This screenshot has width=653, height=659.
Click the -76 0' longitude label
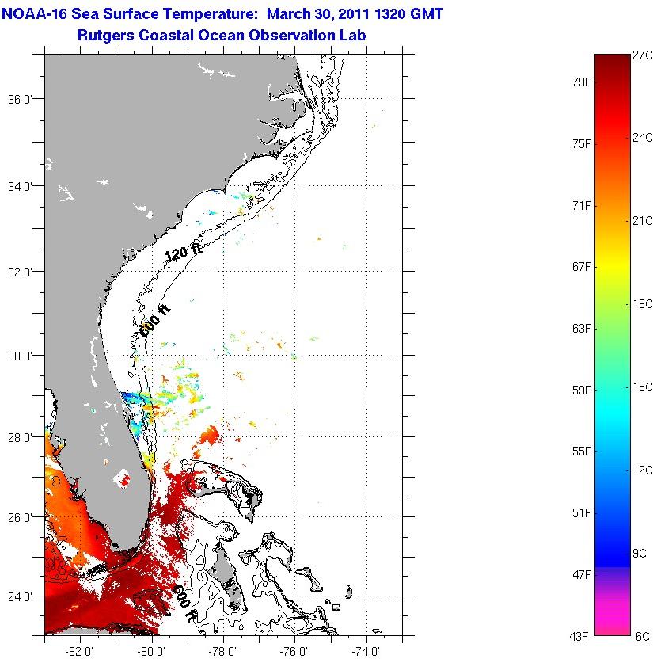[294, 651]
